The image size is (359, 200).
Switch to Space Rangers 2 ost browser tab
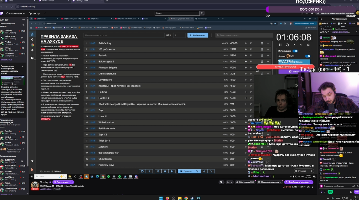[x=73, y=19]
